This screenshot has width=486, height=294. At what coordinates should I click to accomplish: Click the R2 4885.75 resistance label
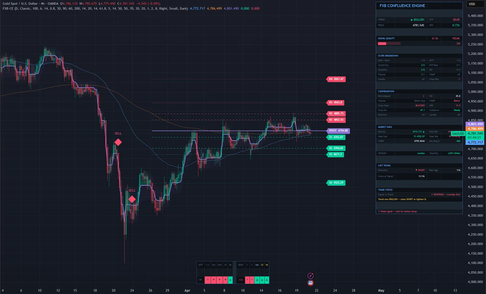336,114
